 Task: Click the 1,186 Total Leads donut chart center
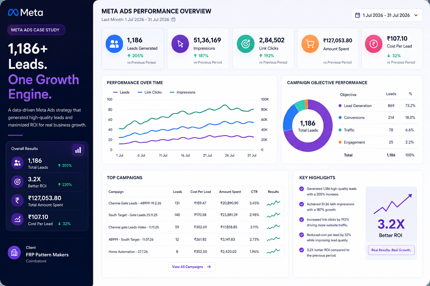(x=308, y=126)
